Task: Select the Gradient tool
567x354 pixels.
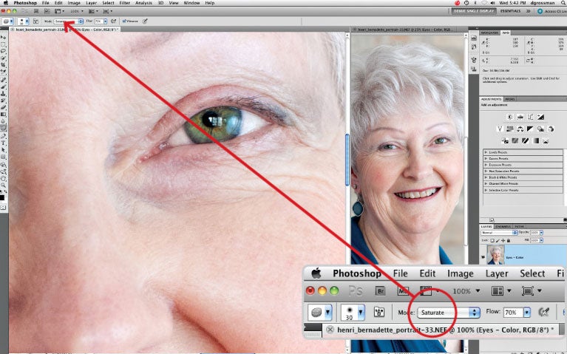Action: [4, 114]
